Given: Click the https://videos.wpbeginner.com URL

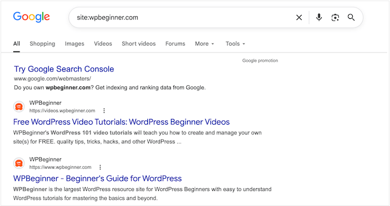Looking at the screenshot, I should [x=62, y=110].
